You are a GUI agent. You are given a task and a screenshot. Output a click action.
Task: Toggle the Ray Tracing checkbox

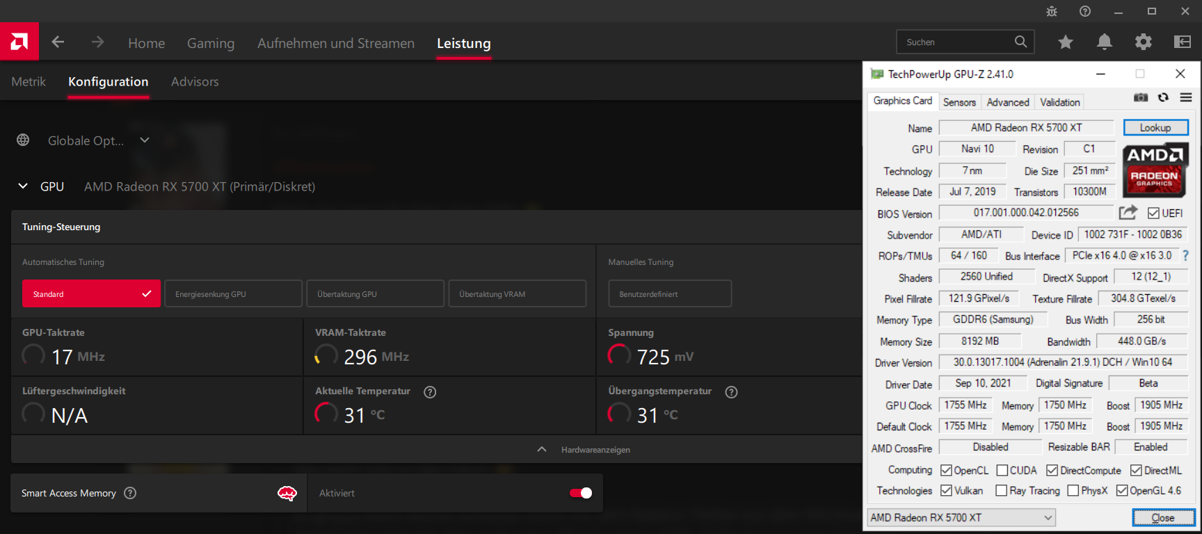pos(1002,491)
